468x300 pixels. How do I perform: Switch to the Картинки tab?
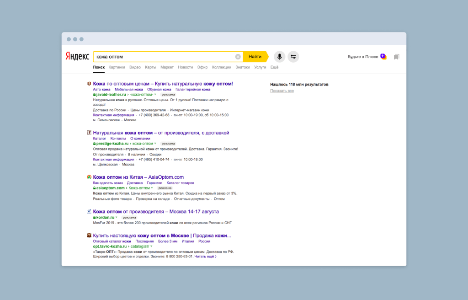[117, 67]
